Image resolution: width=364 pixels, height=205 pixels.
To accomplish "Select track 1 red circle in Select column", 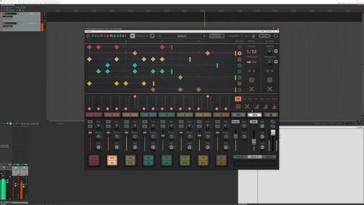I will point(239,47).
